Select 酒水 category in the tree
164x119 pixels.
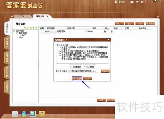click(x=21, y=38)
